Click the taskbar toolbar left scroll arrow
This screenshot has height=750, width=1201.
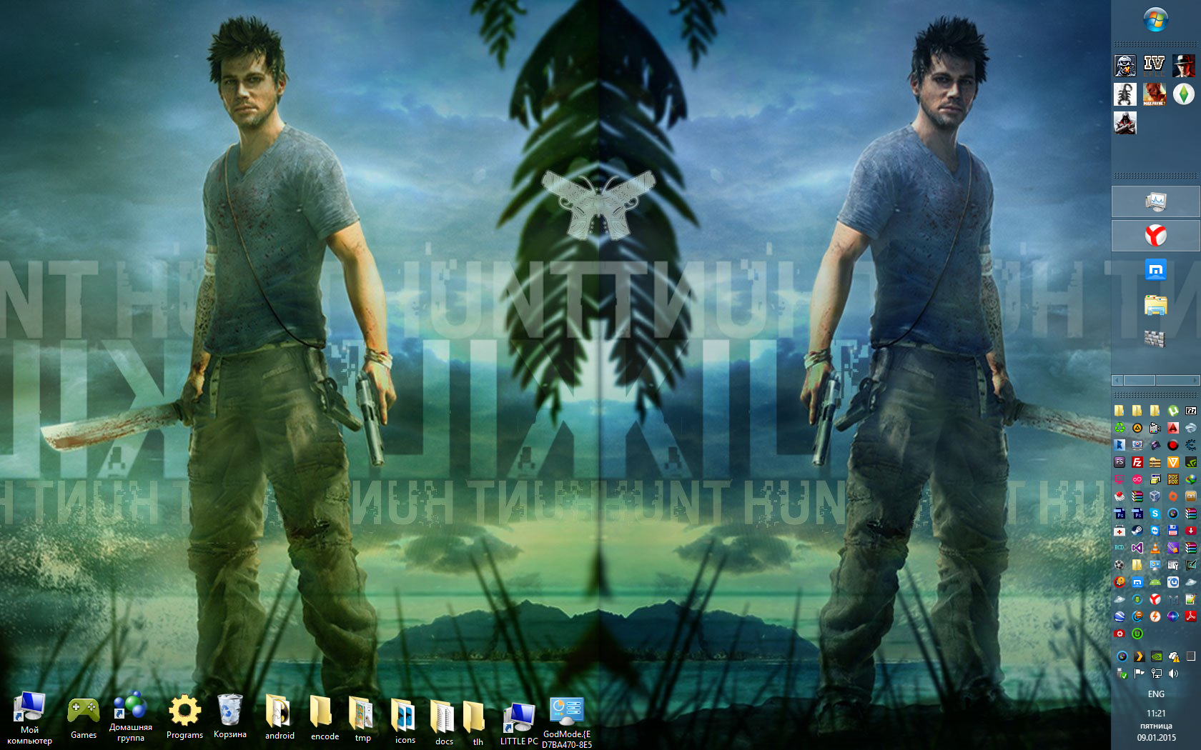click(1118, 381)
